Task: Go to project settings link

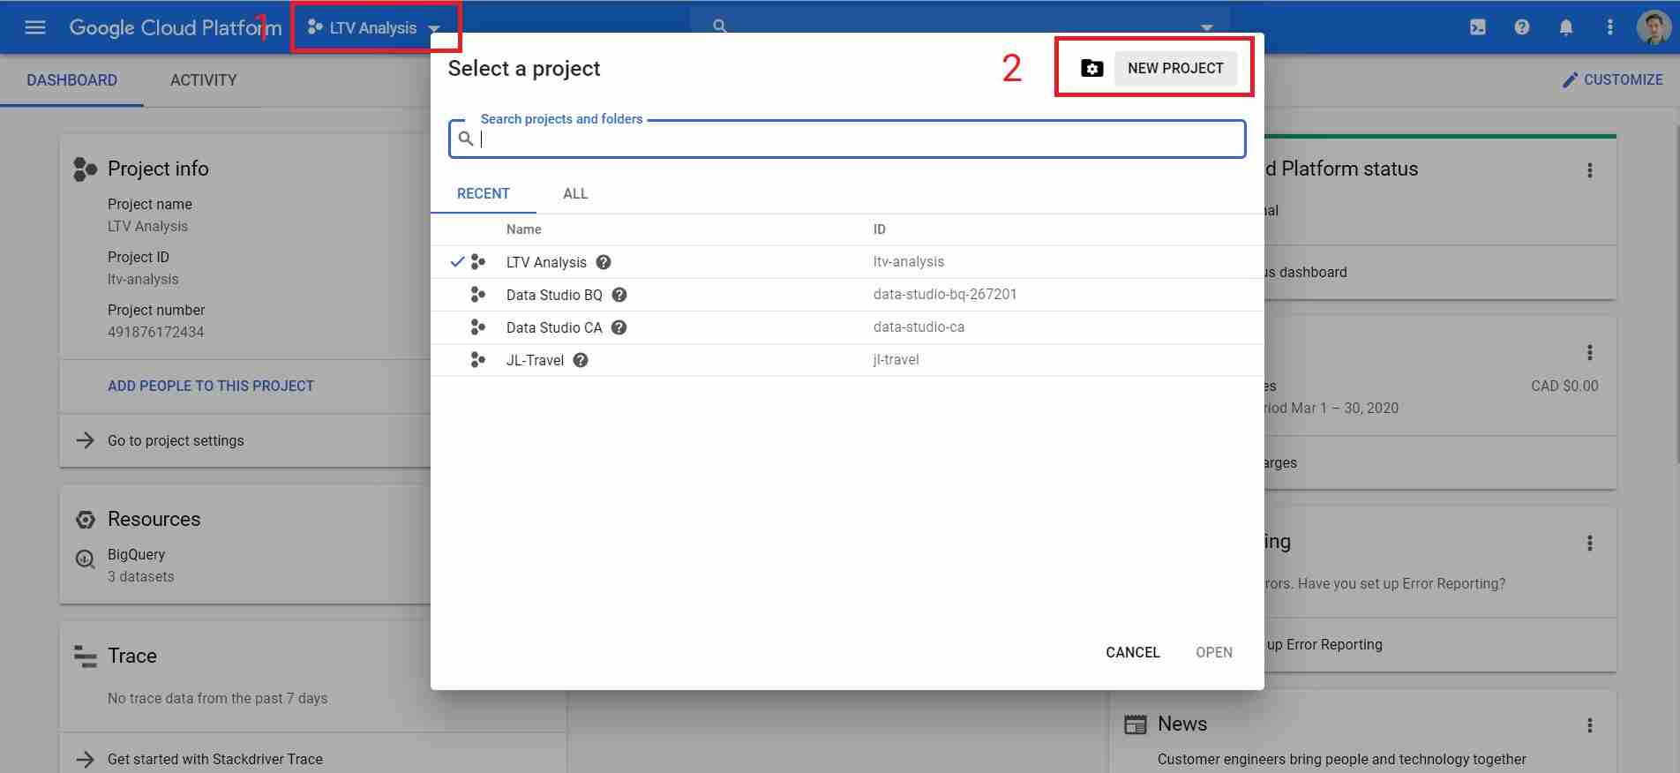Action: click(x=176, y=440)
